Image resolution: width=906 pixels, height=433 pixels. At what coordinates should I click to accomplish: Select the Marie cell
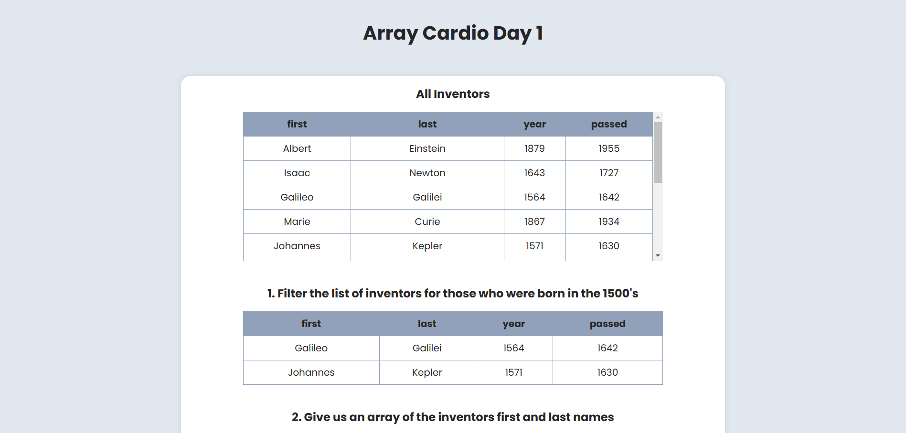click(297, 222)
